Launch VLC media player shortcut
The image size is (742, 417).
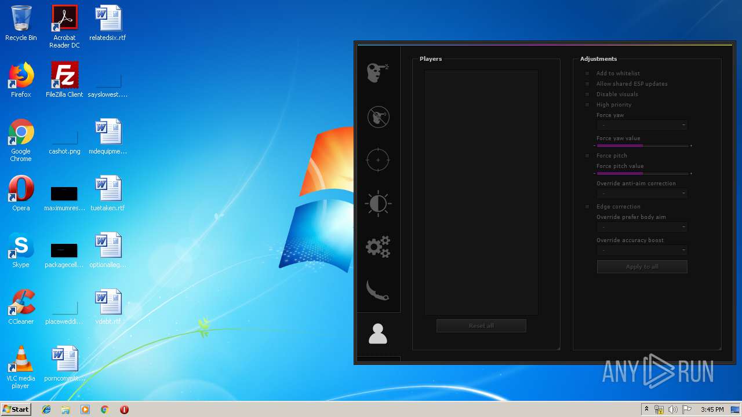(x=21, y=367)
